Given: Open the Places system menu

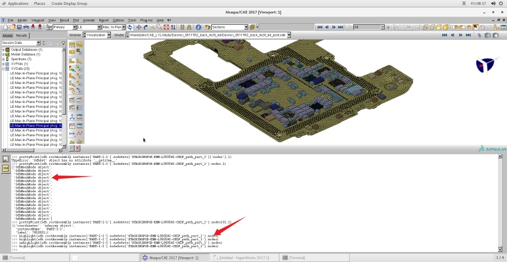Looking at the screenshot, I should click(x=40, y=3).
